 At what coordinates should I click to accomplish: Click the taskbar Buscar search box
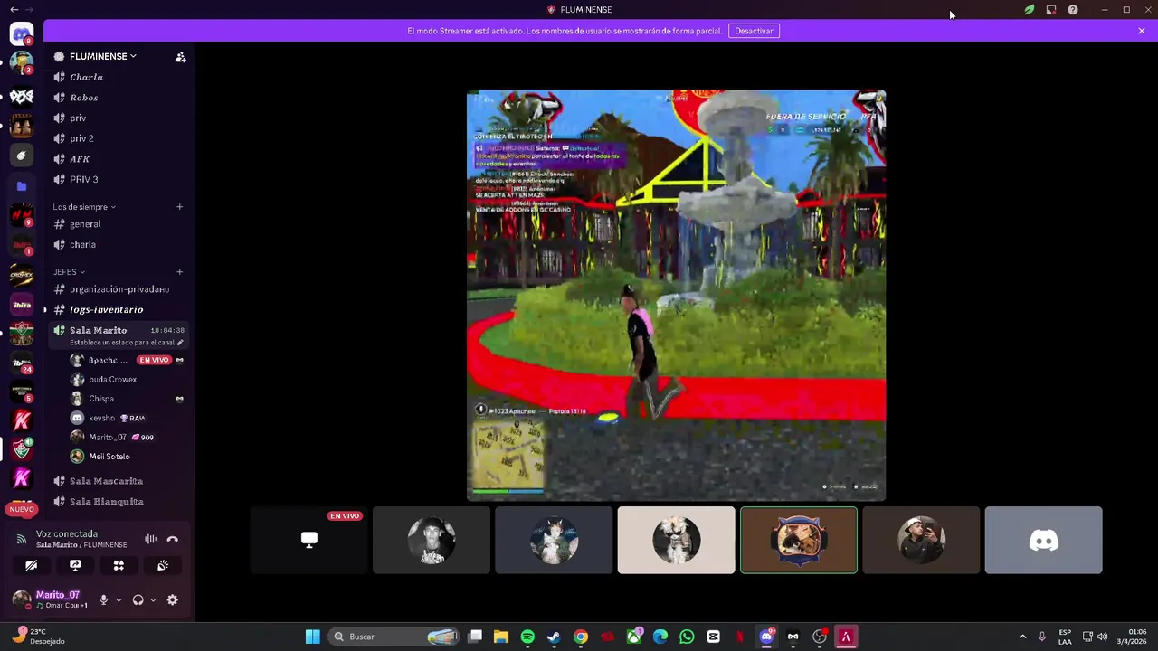click(394, 637)
